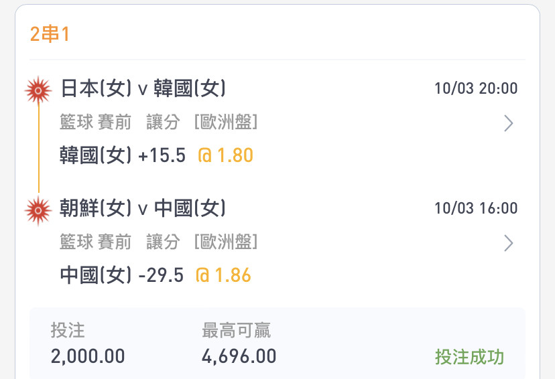
Task: Click the odds @ 1.86
Action: 223,275
